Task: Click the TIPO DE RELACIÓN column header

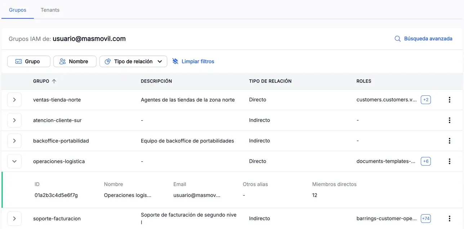Action: tap(270, 81)
